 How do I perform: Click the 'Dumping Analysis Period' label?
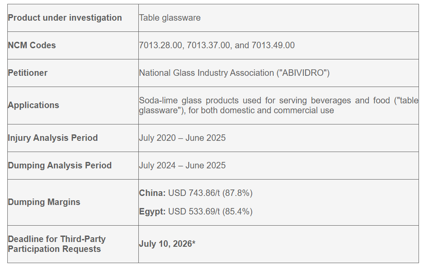pyautogui.click(x=59, y=165)
